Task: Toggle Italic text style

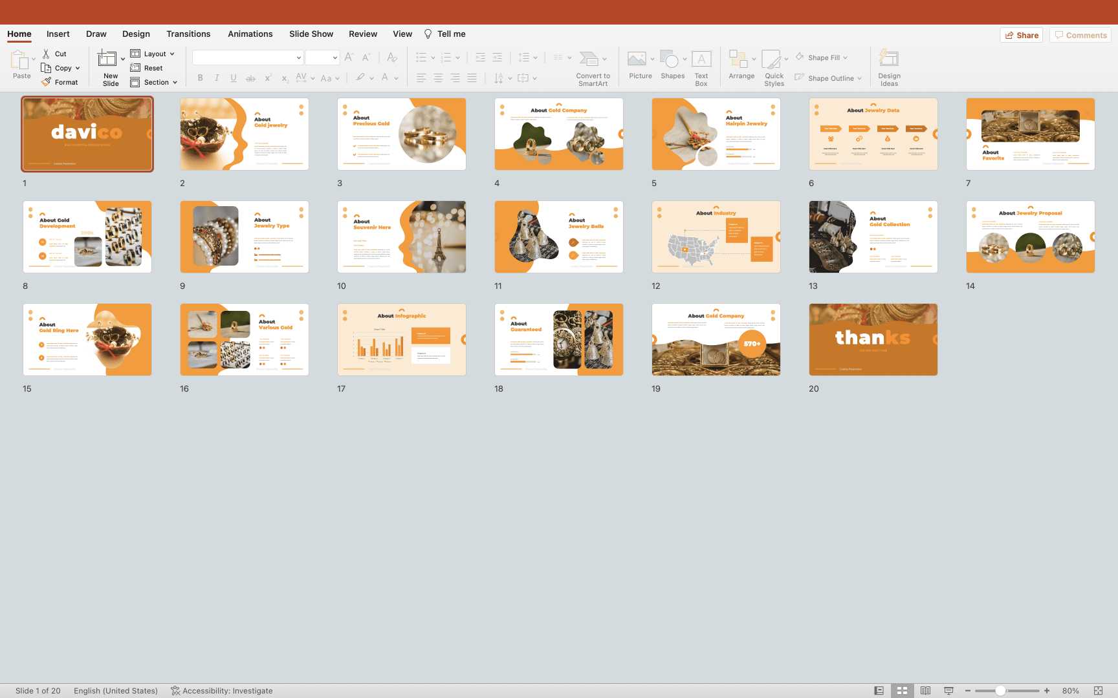Action: click(217, 78)
